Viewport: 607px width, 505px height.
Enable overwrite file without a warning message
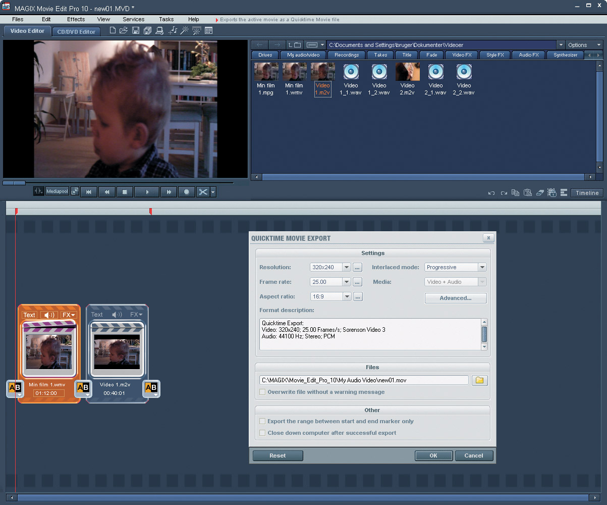pos(262,392)
